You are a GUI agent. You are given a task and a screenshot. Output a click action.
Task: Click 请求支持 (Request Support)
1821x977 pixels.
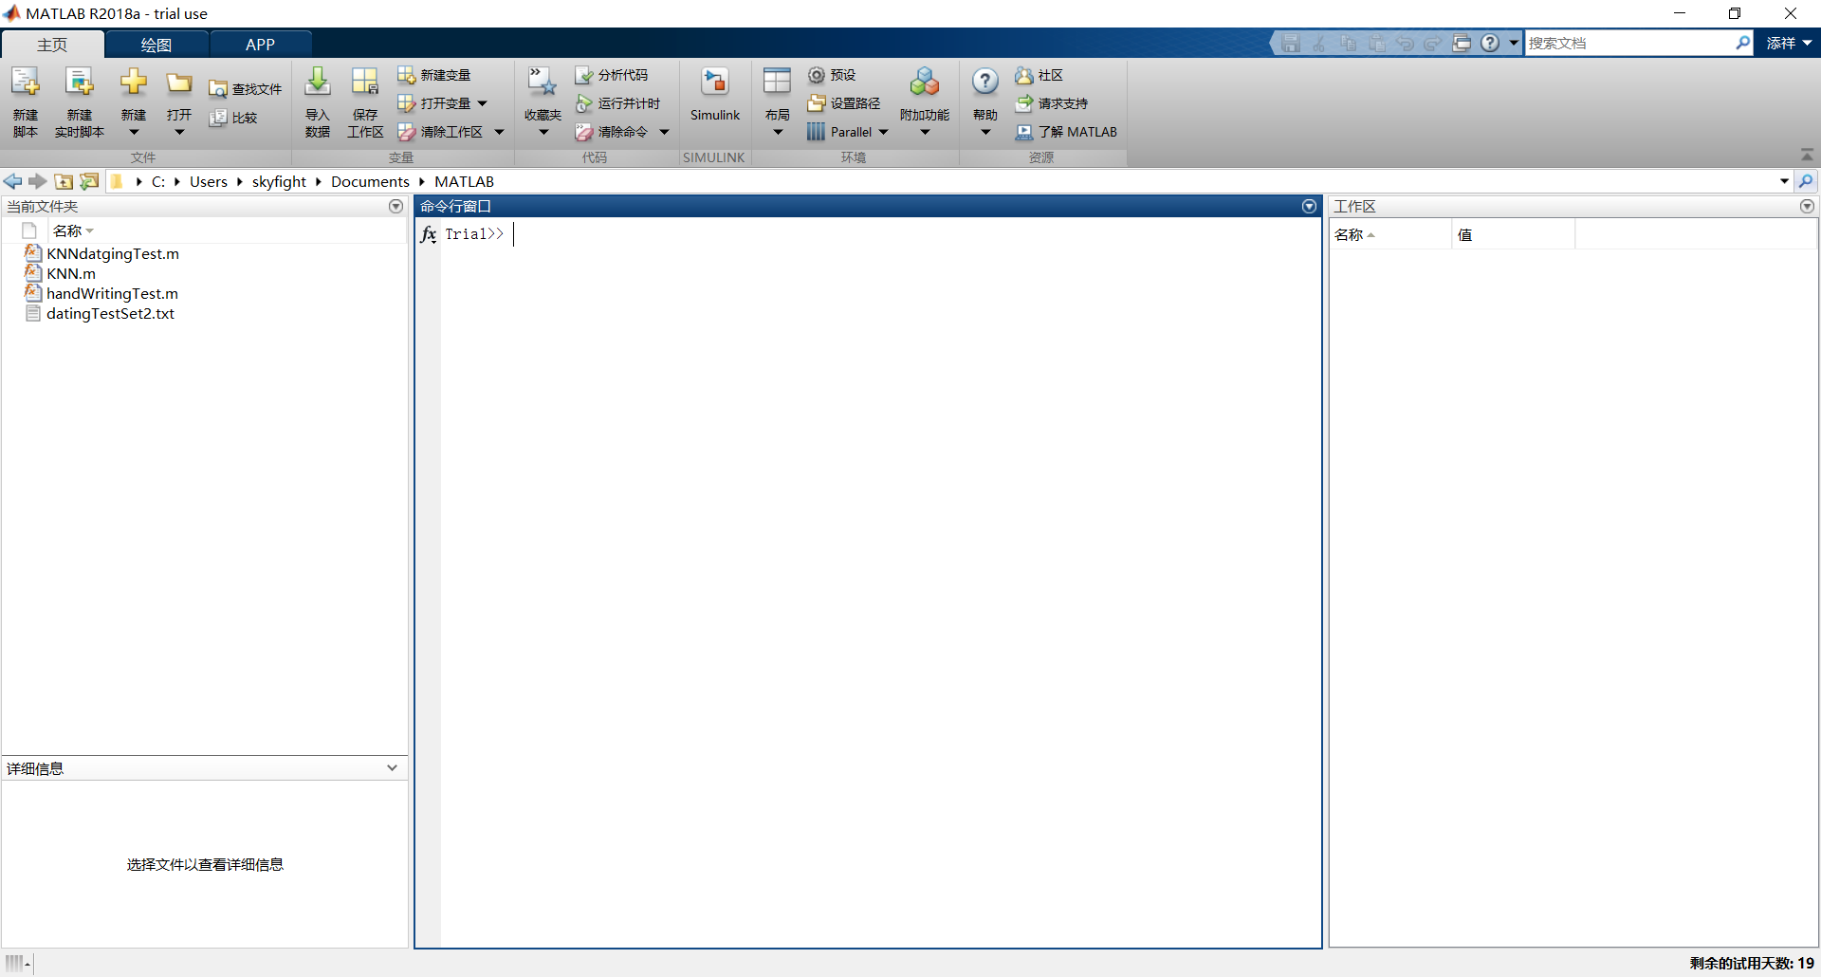(1052, 103)
